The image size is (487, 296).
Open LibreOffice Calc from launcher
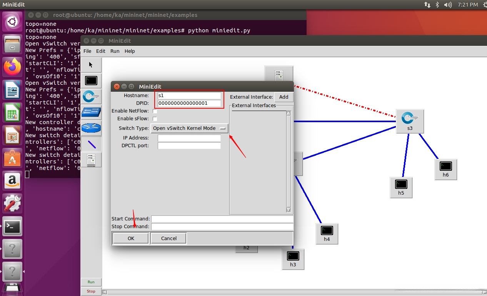[12, 113]
